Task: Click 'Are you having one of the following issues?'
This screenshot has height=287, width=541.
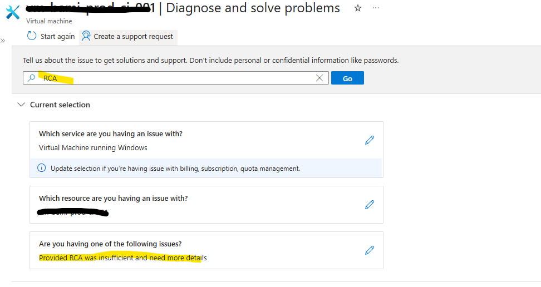Action: 110,244
